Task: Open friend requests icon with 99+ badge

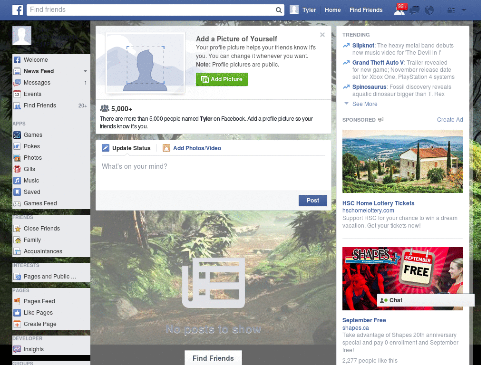Action: pos(399,10)
